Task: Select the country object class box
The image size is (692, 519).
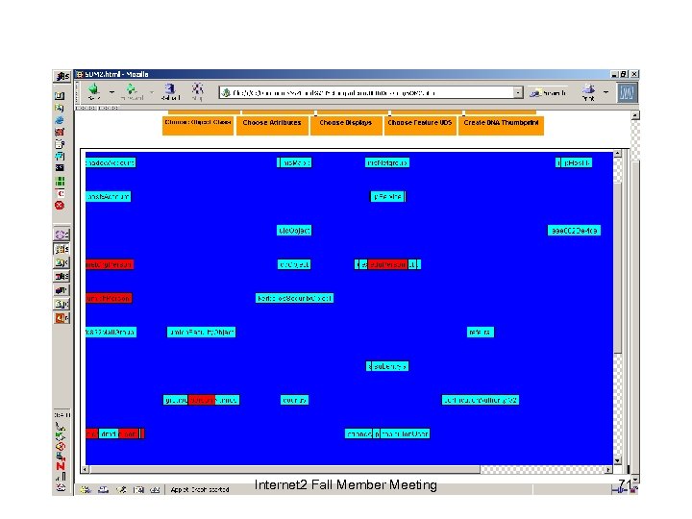Action: pyautogui.click(x=294, y=400)
